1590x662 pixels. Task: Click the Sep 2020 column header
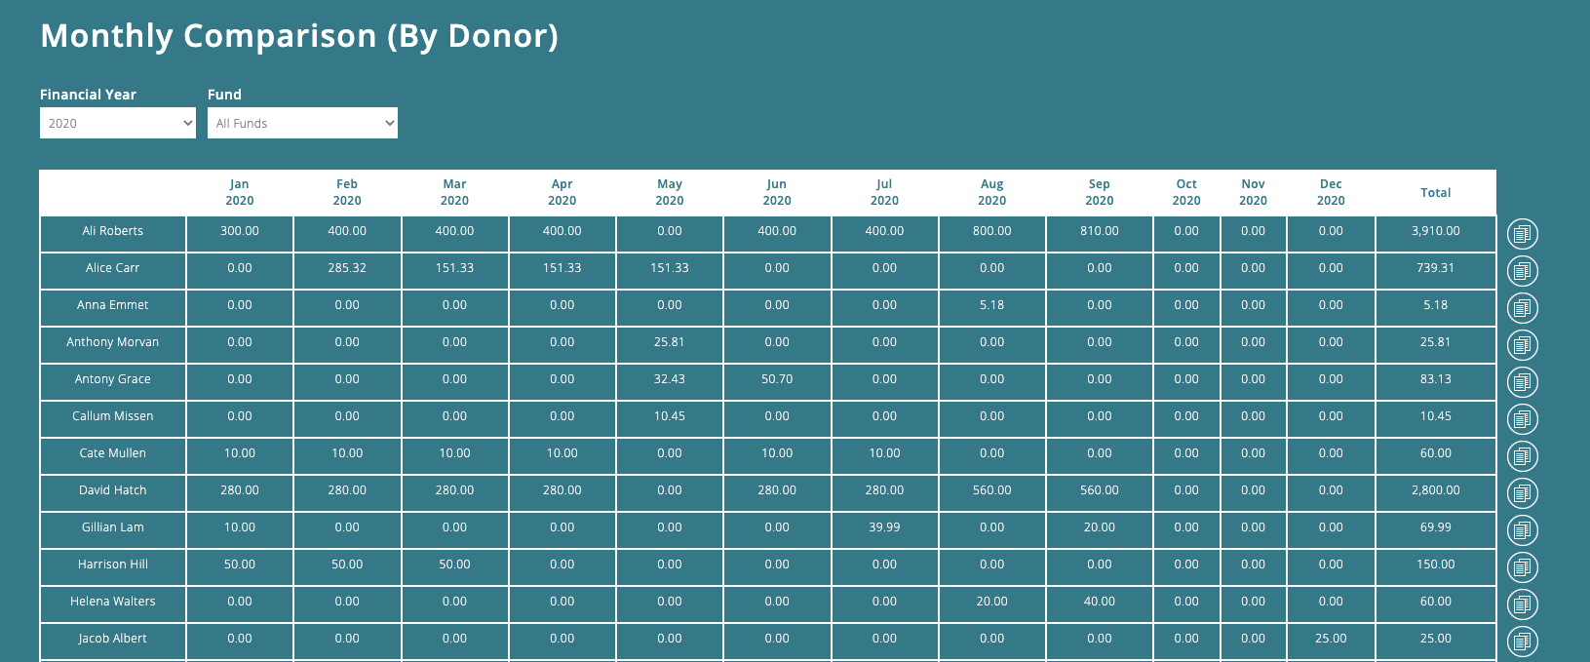coord(1099,192)
